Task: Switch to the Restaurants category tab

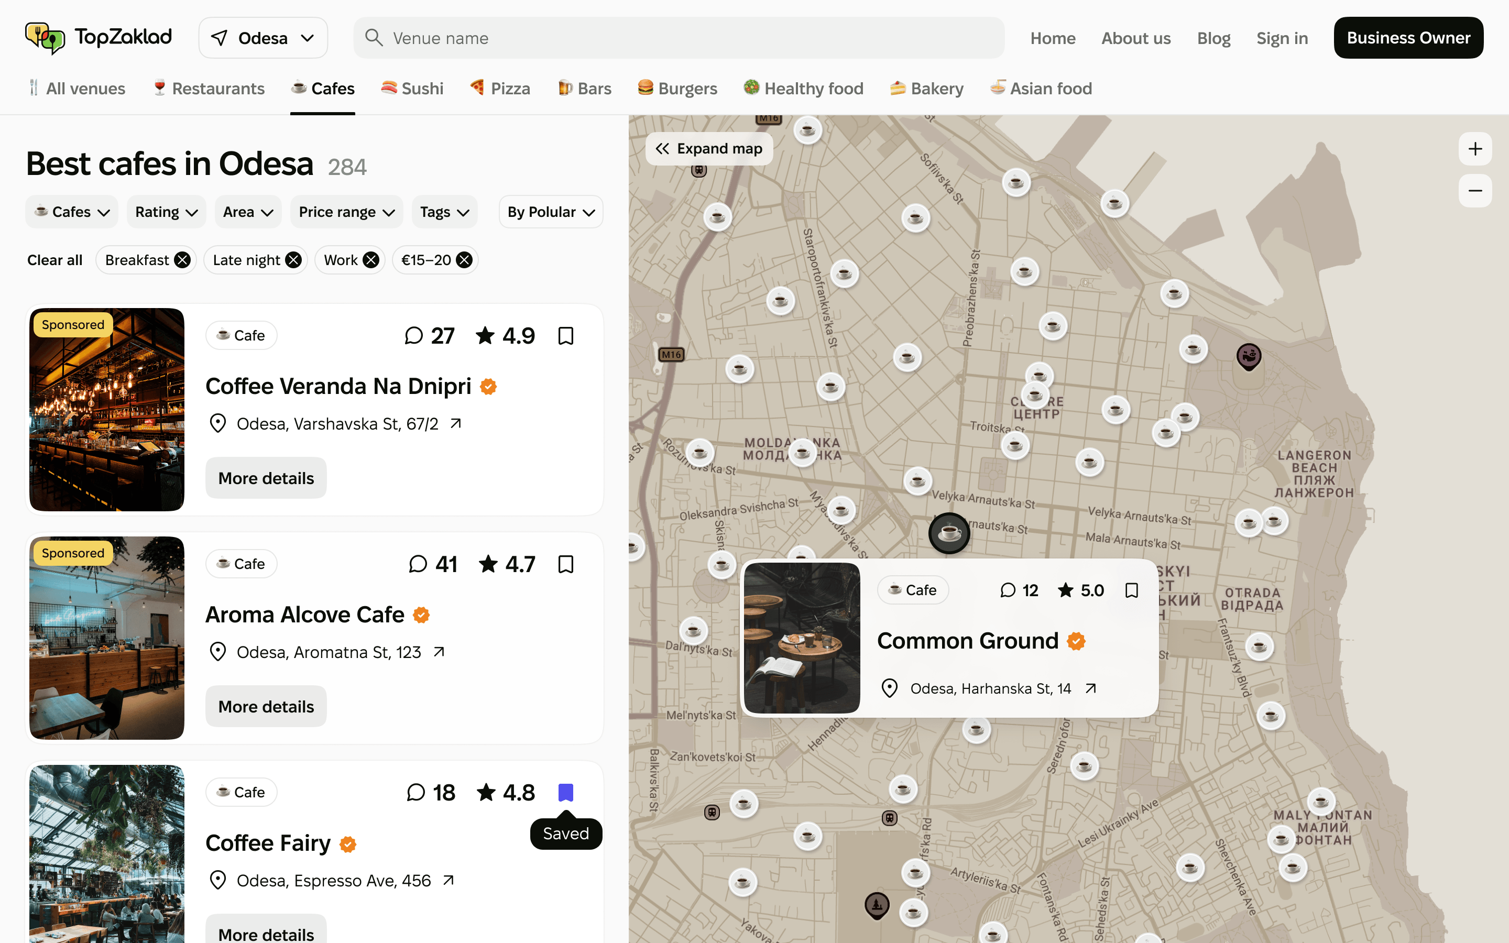Action: pos(209,88)
